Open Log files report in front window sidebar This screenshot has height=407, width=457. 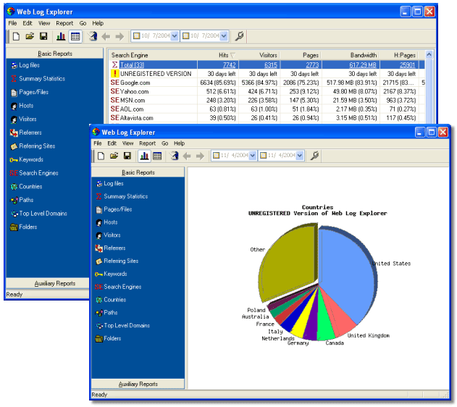click(109, 183)
